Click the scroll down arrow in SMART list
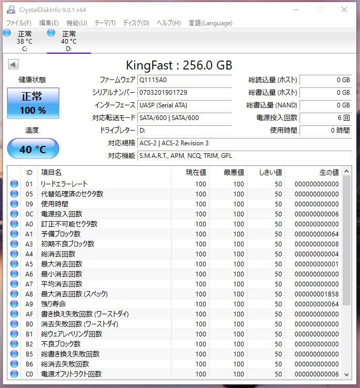The height and width of the screenshot is (388, 360). pyautogui.click(x=347, y=375)
